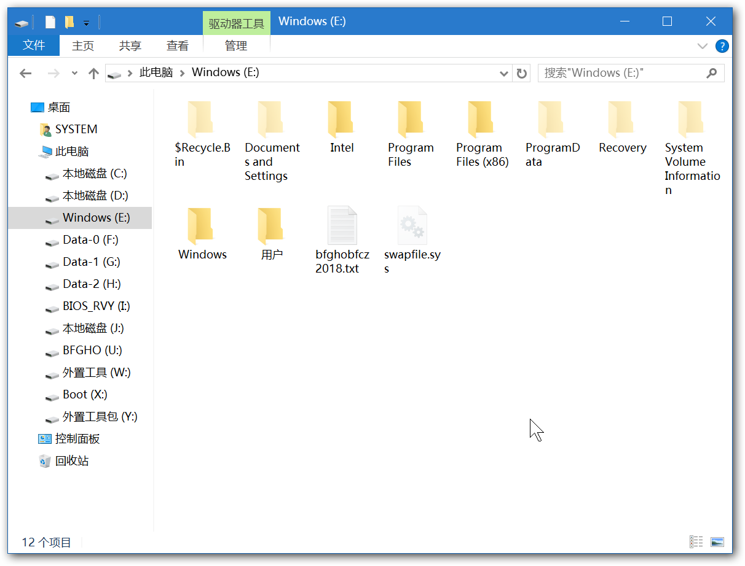Expand the ribbon with the chevron
Screen dimensions: 745x566
pos(703,46)
